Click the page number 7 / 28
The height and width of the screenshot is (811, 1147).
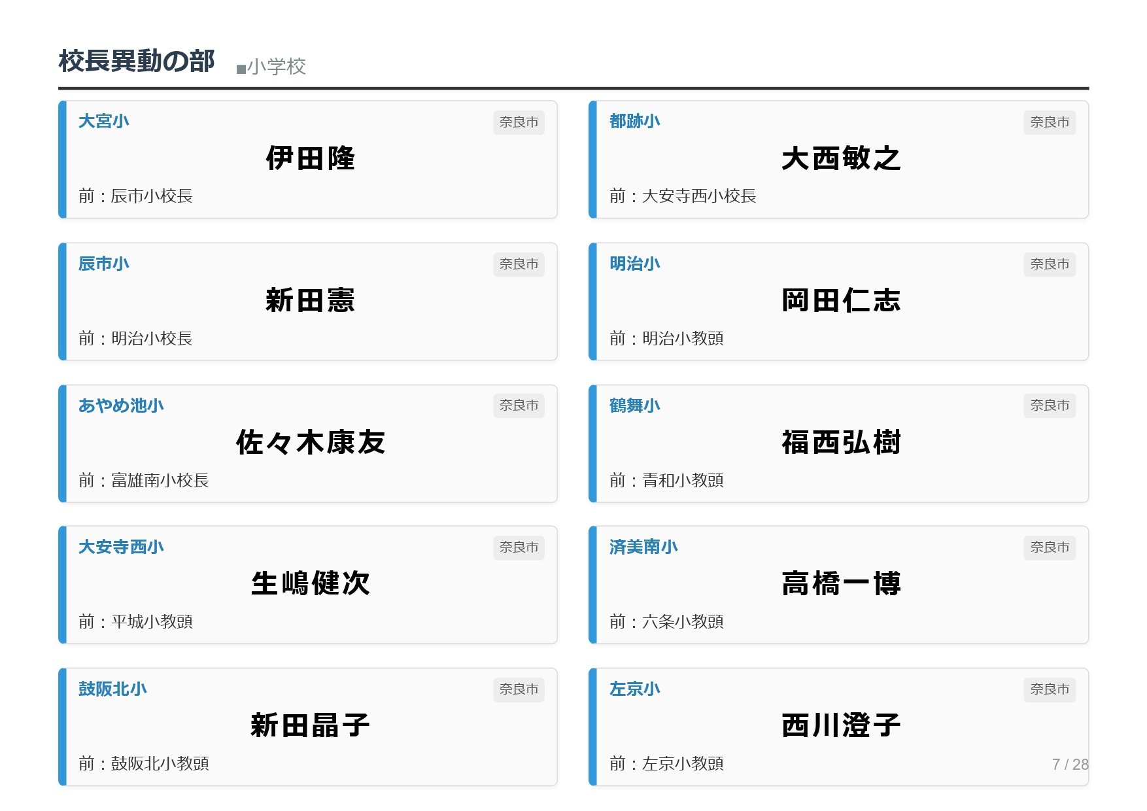(1069, 764)
